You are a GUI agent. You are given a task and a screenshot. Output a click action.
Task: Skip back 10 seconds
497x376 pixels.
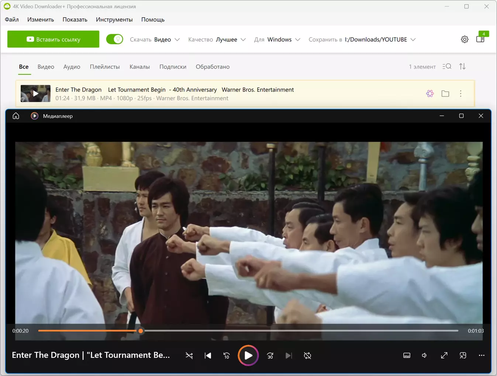(227, 355)
